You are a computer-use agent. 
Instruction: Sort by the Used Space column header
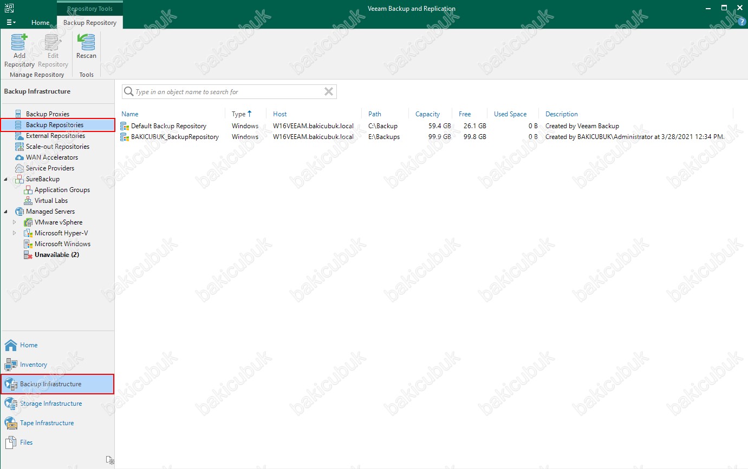[x=510, y=114]
